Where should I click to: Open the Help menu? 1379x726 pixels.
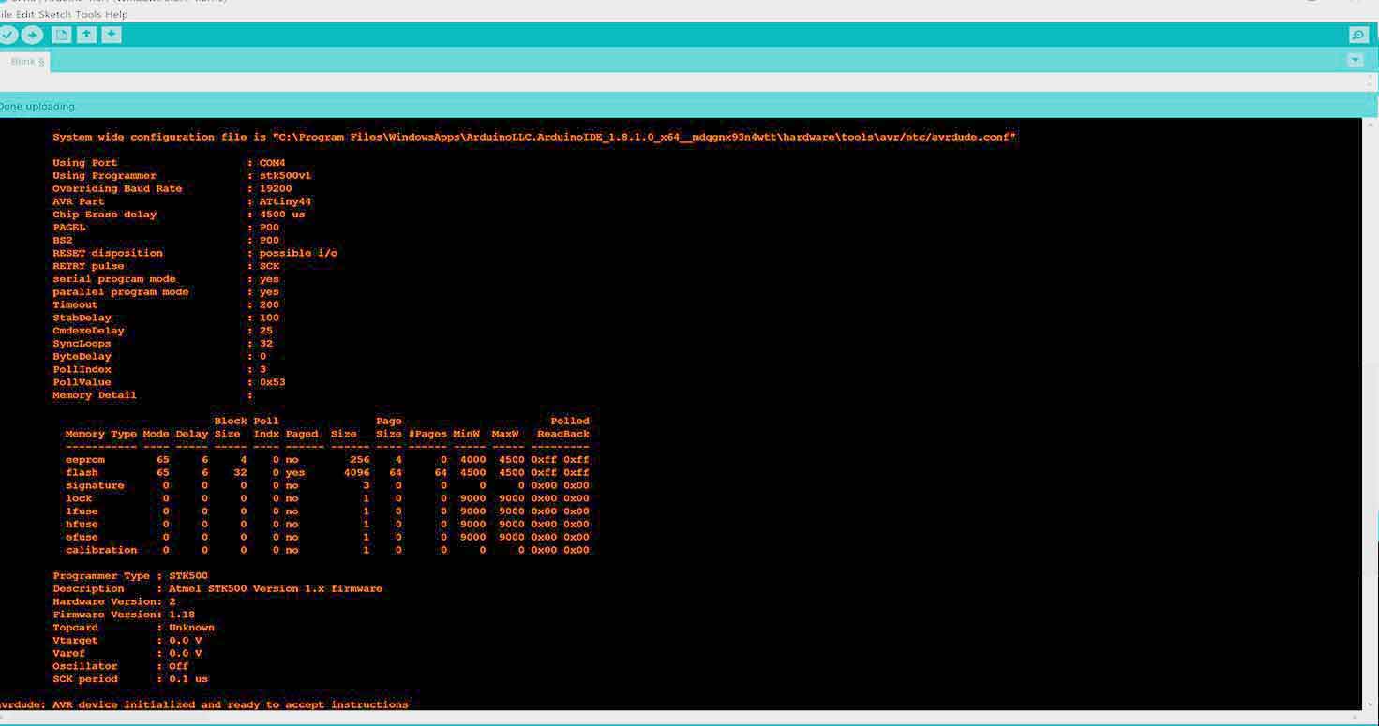pos(116,14)
